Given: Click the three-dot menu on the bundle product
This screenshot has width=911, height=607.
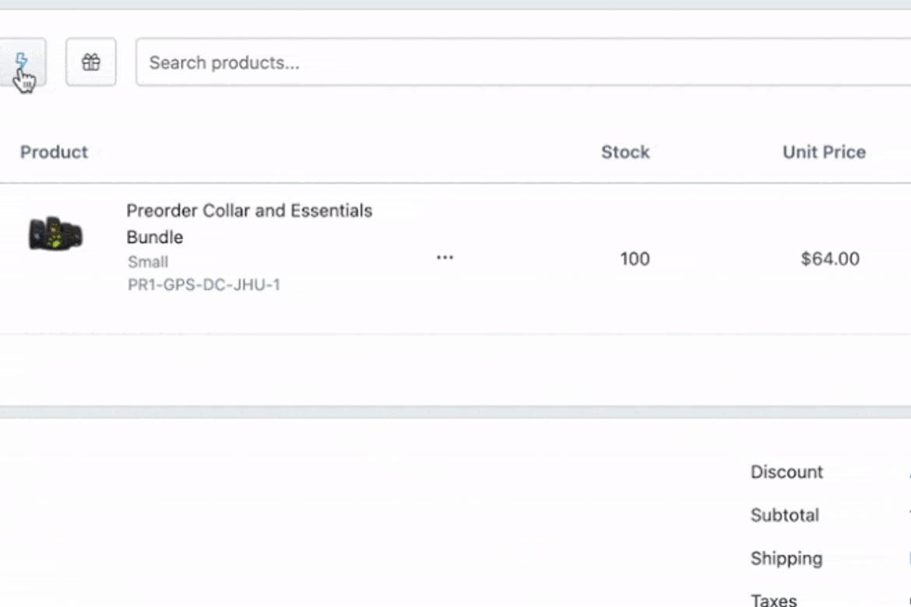Looking at the screenshot, I should 445,258.
